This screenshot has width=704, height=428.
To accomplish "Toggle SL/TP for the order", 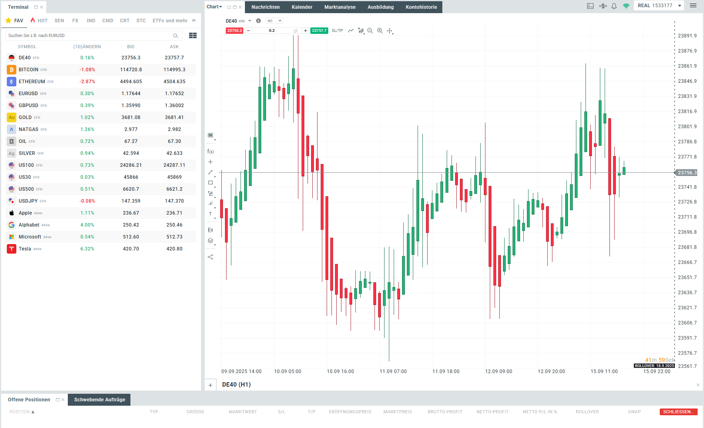I will tap(337, 31).
